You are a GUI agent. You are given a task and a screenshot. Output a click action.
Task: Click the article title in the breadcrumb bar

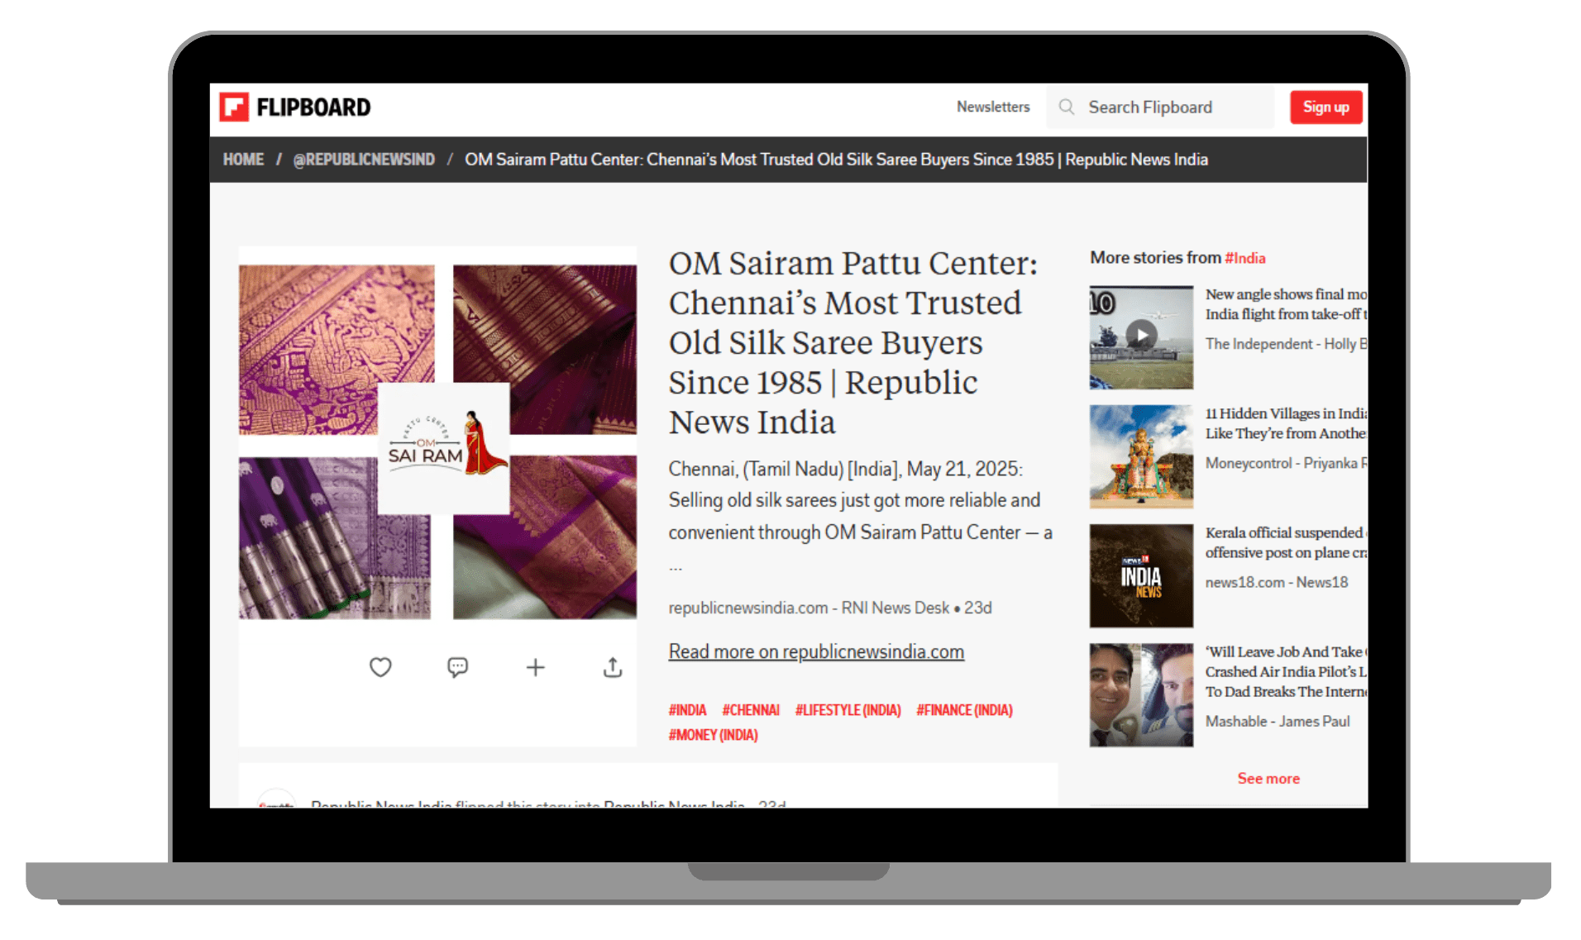[836, 159]
